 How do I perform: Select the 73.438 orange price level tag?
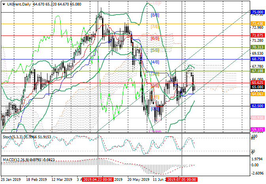[x=257, y=24]
